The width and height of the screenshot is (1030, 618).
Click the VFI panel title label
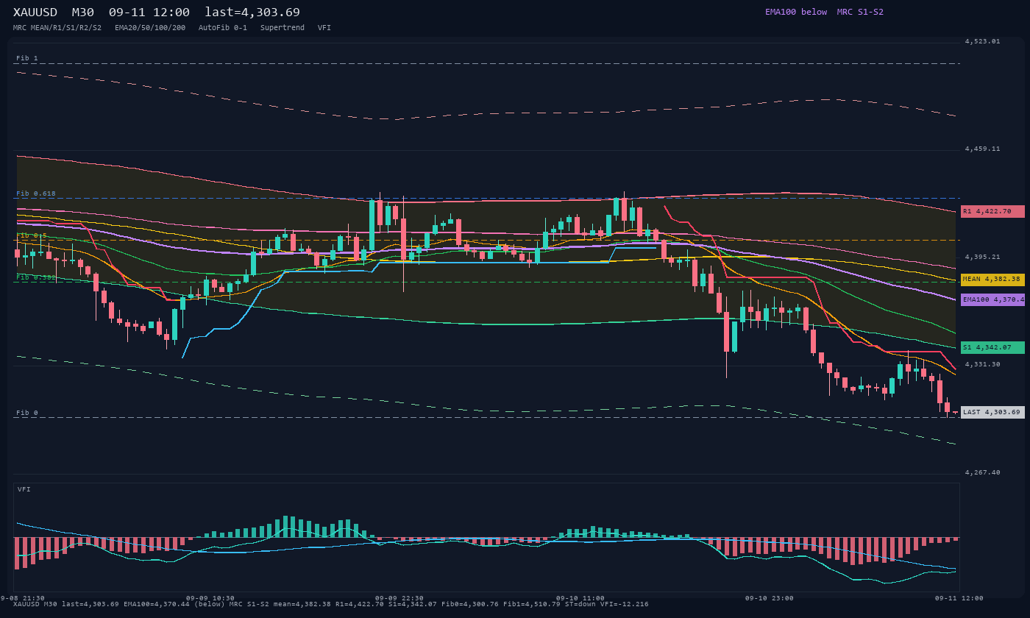coord(24,489)
